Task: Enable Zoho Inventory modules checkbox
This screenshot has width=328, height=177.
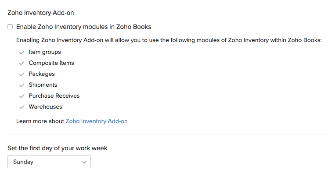Action: pos(10,27)
